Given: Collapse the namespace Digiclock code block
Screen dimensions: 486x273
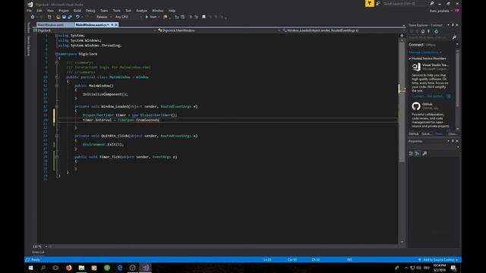Looking at the screenshot, I should 57,54.
